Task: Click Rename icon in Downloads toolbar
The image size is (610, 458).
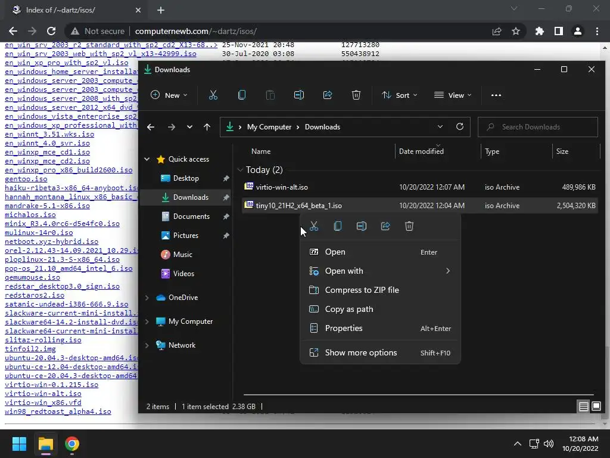Action: [x=299, y=95]
